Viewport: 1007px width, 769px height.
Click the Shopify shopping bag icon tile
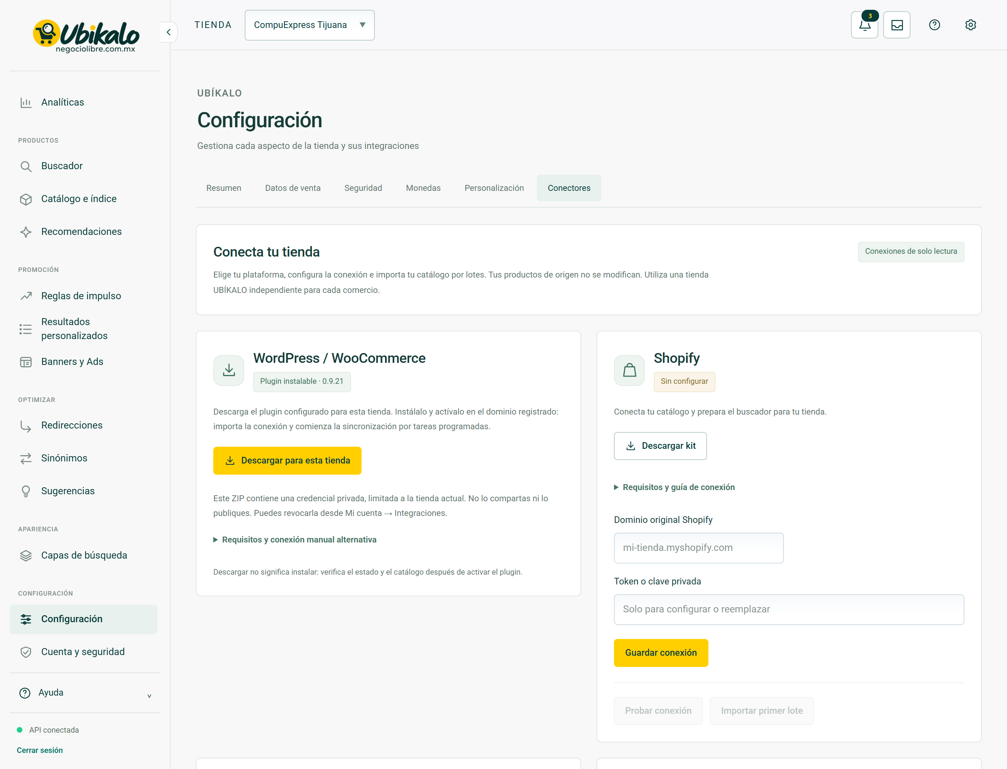coord(629,370)
